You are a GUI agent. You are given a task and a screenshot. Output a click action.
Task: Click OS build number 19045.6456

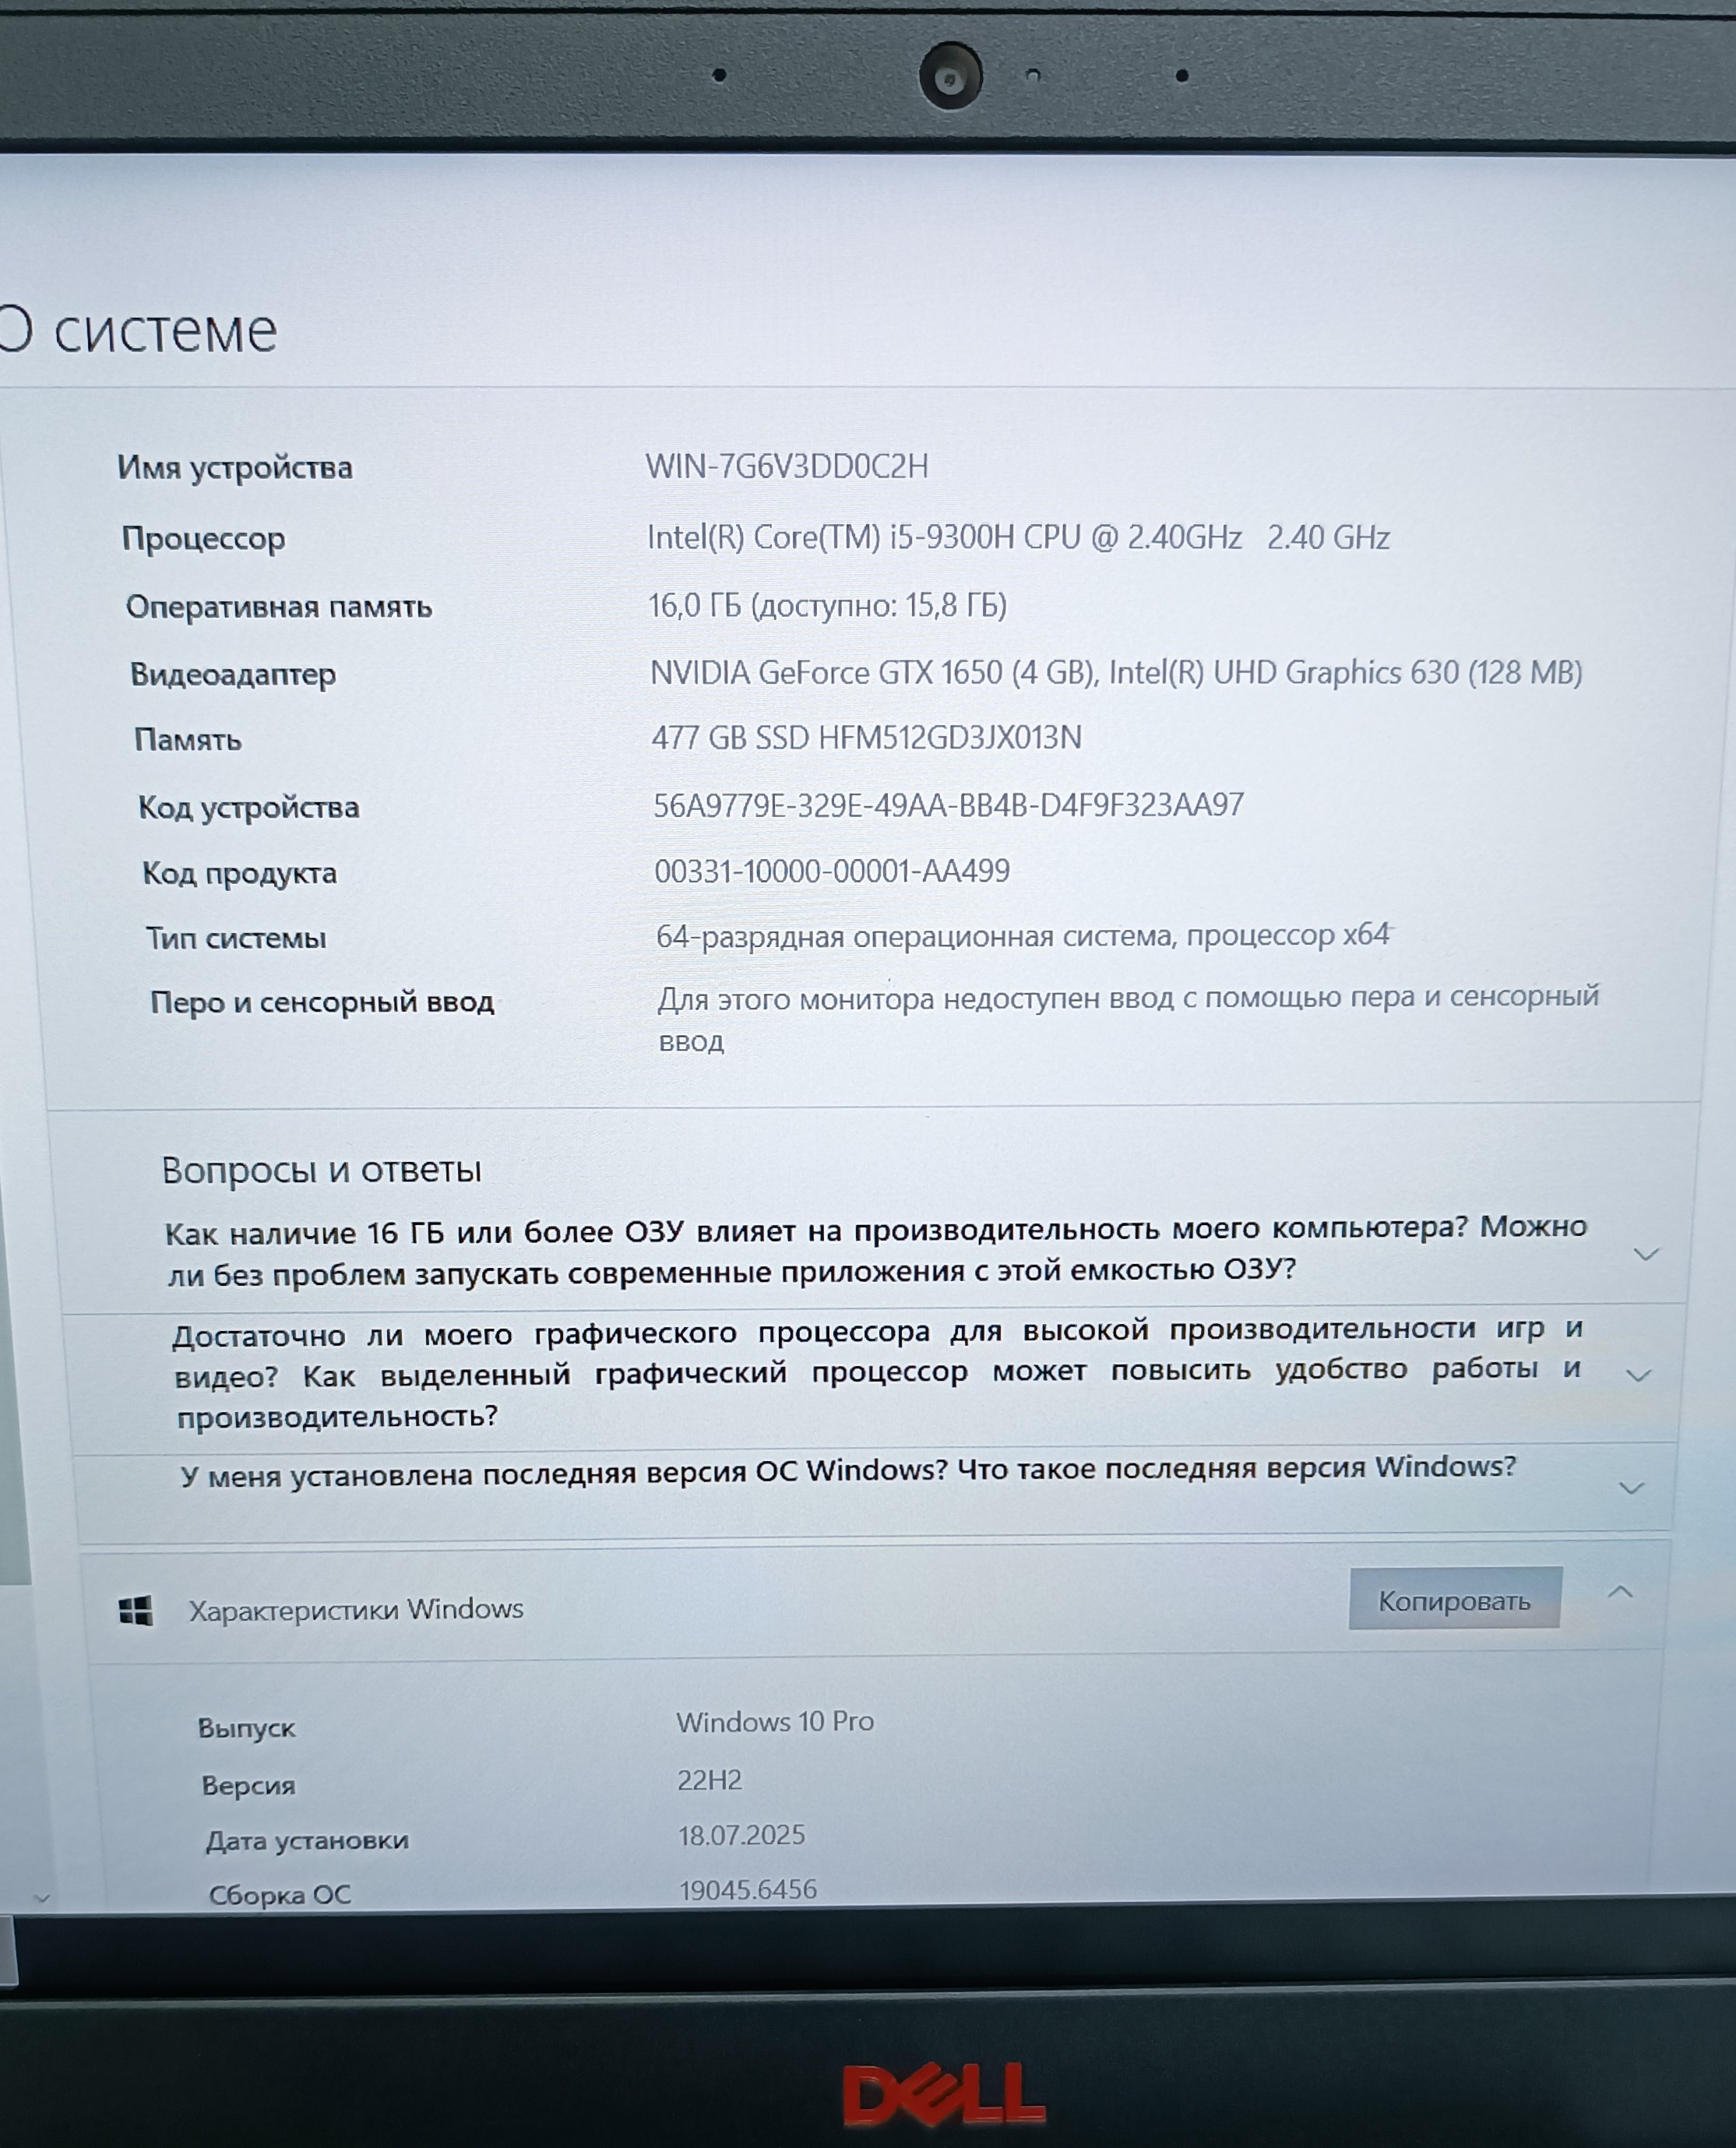point(747,1889)
